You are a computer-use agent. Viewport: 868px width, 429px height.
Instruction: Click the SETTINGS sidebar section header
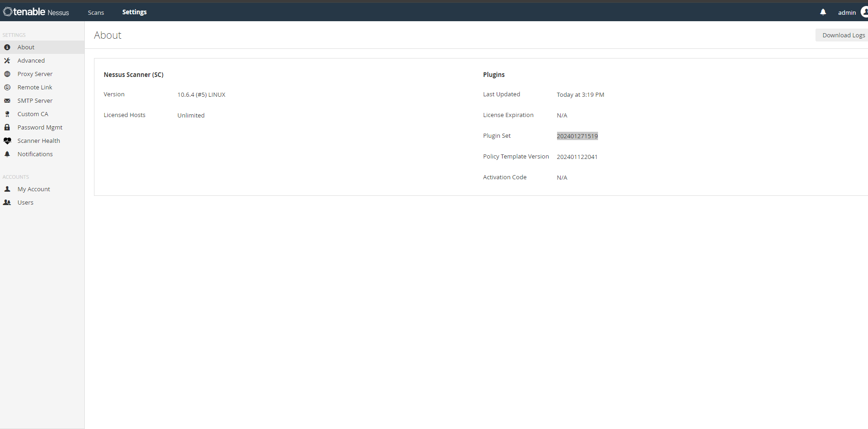pyautogui.click(x=14, y=35)
